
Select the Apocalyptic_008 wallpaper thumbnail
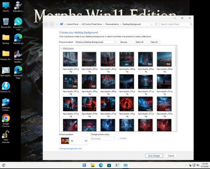pos(89,81)
